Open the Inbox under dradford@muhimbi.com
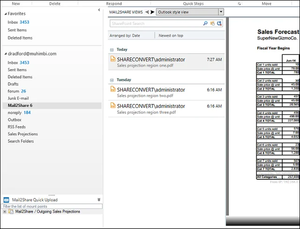The image size is (300, 229). (x=18, y=62)
